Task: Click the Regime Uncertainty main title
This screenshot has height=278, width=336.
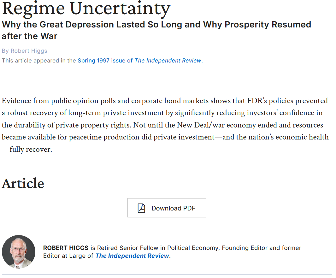Action: (x=86, y=9)
